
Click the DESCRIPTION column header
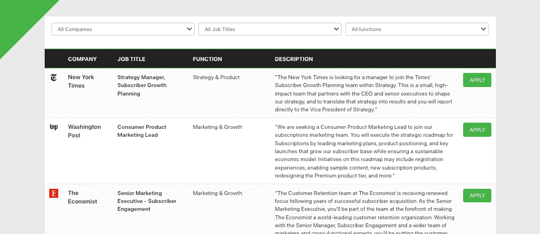pos(294,59)
